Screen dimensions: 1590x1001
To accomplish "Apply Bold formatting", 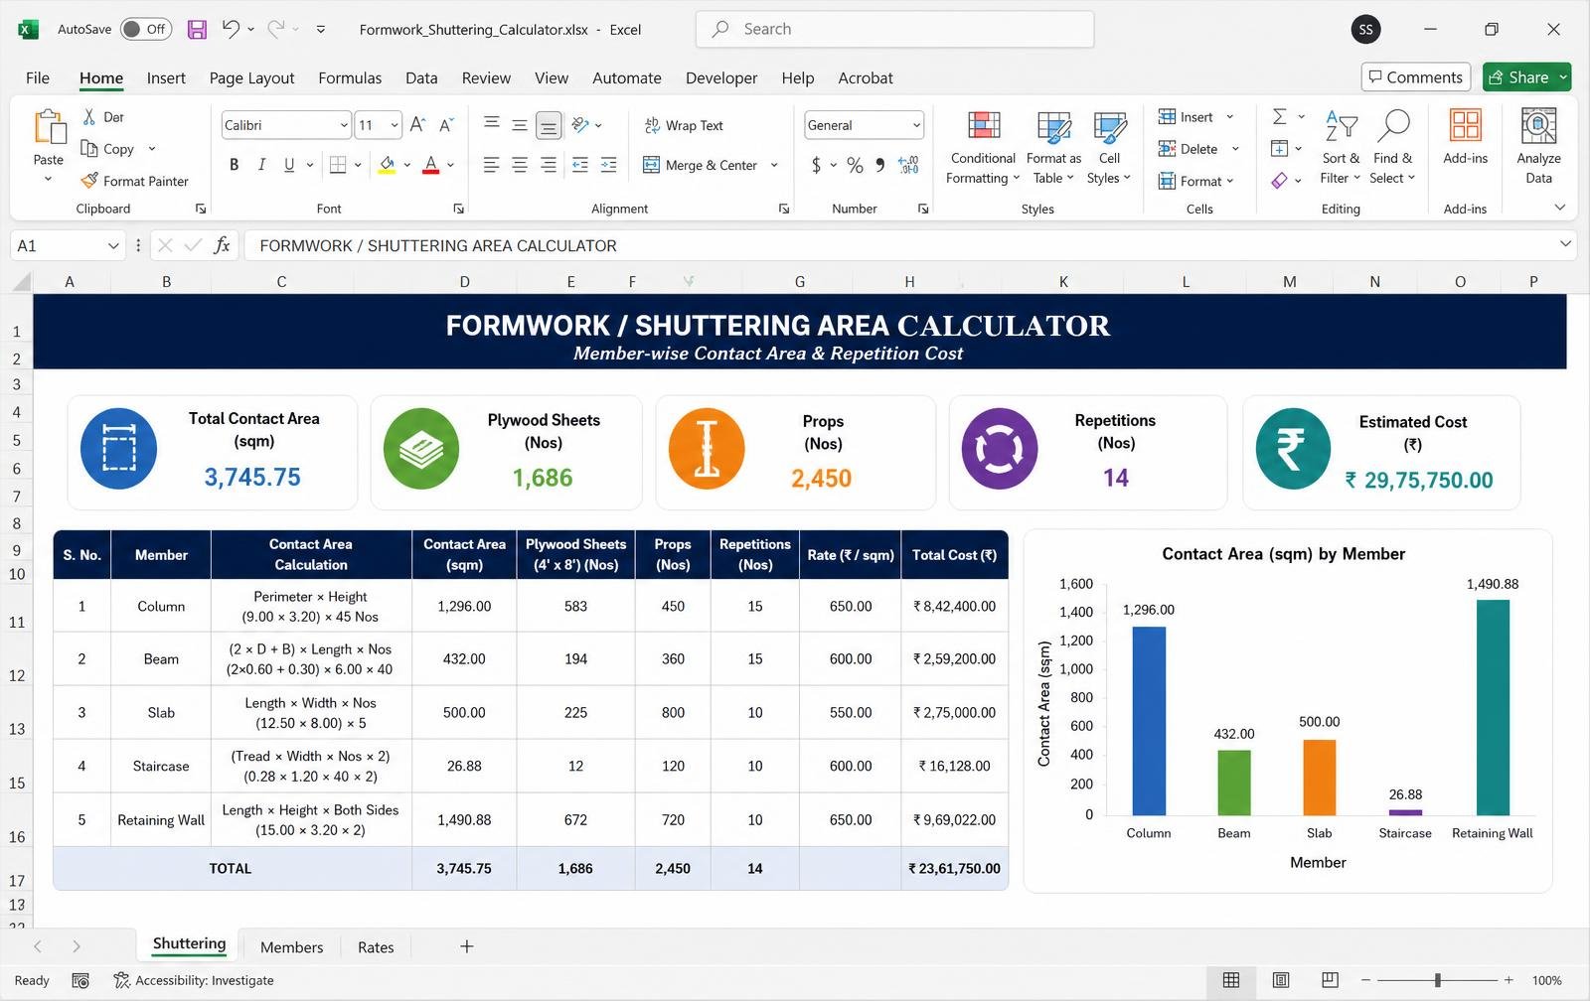I will [234, 165].
